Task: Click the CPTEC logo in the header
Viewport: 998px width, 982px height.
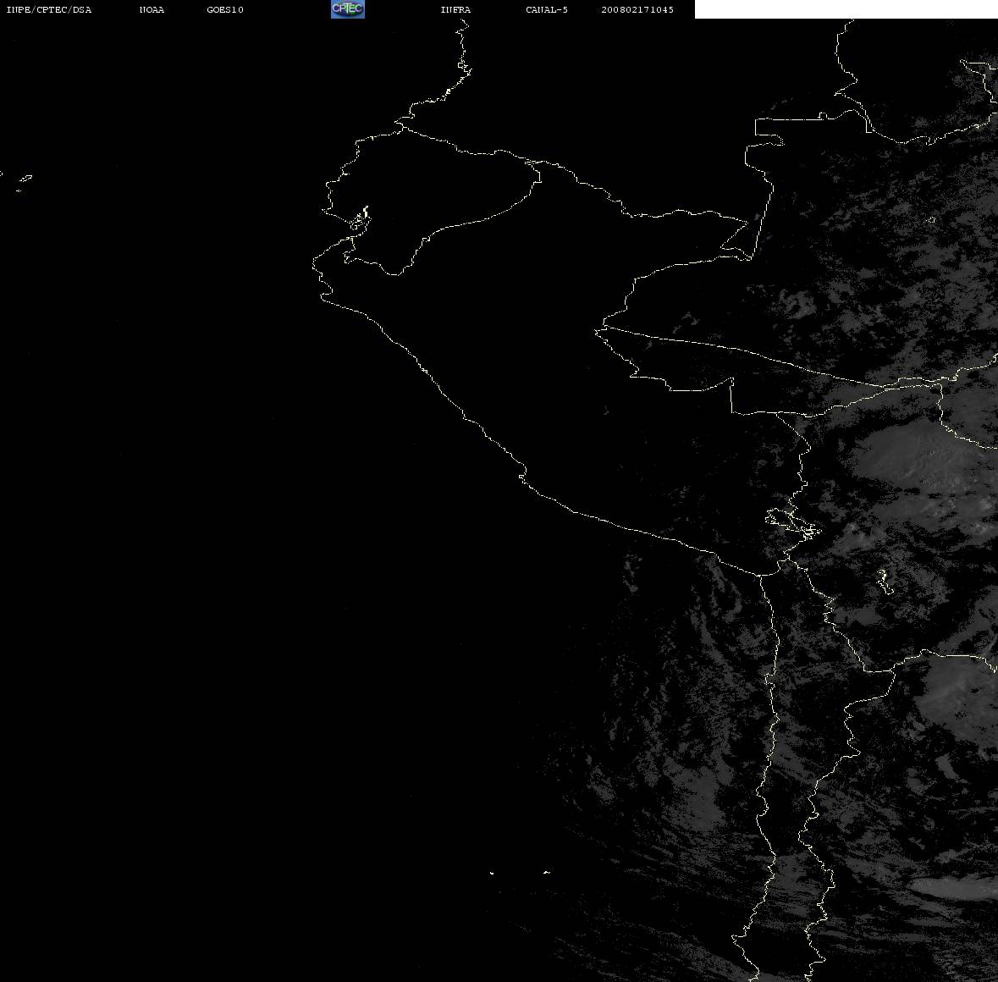Action: tap(348, 9)
